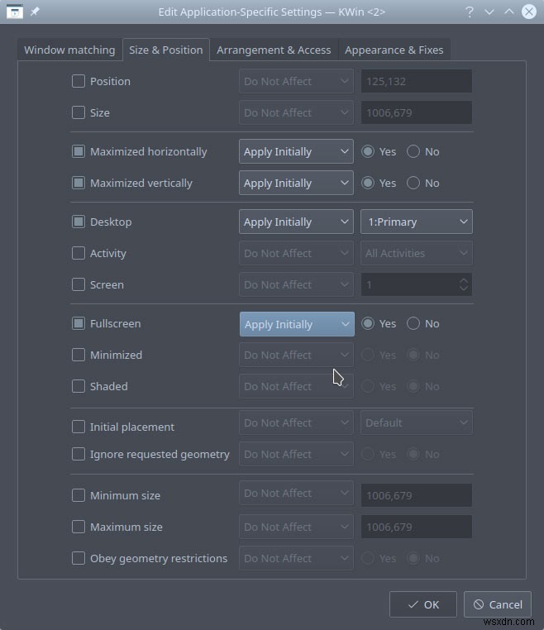Screen dimensions: 544x630
Task: Open the 1:Primary desktop dropdown
Action: 416,222
